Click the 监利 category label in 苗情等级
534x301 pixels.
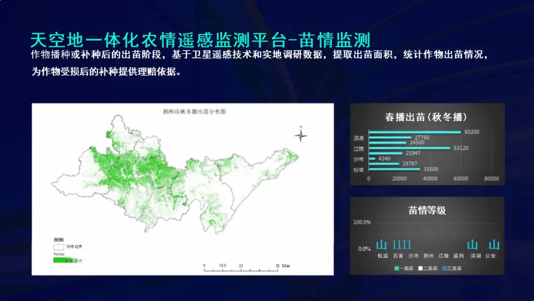[459, 255]
